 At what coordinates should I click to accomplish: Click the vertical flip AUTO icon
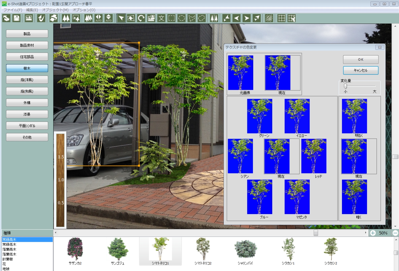coord(109,18)
